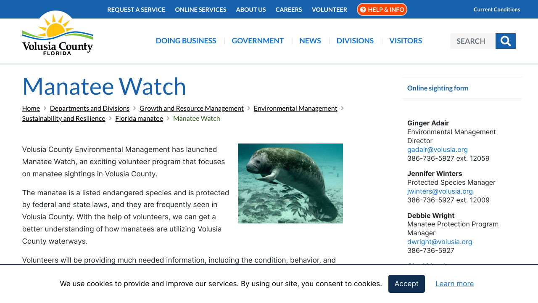538x303 pixels.
Task: Open the Visitors navigation menu
Action: [406, 41]
